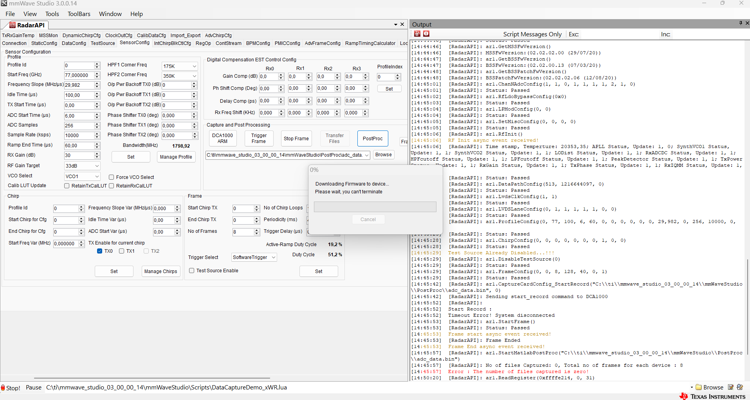Image resolution: width=750 pixels, height=400 pixels.
Task: Pause the running script
Action: point(34,387)
